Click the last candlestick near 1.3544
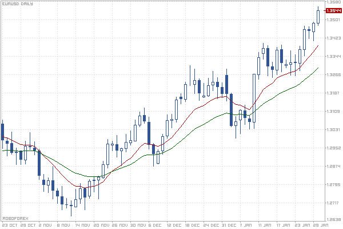This screenshot has height=229, width=343. 318,17
